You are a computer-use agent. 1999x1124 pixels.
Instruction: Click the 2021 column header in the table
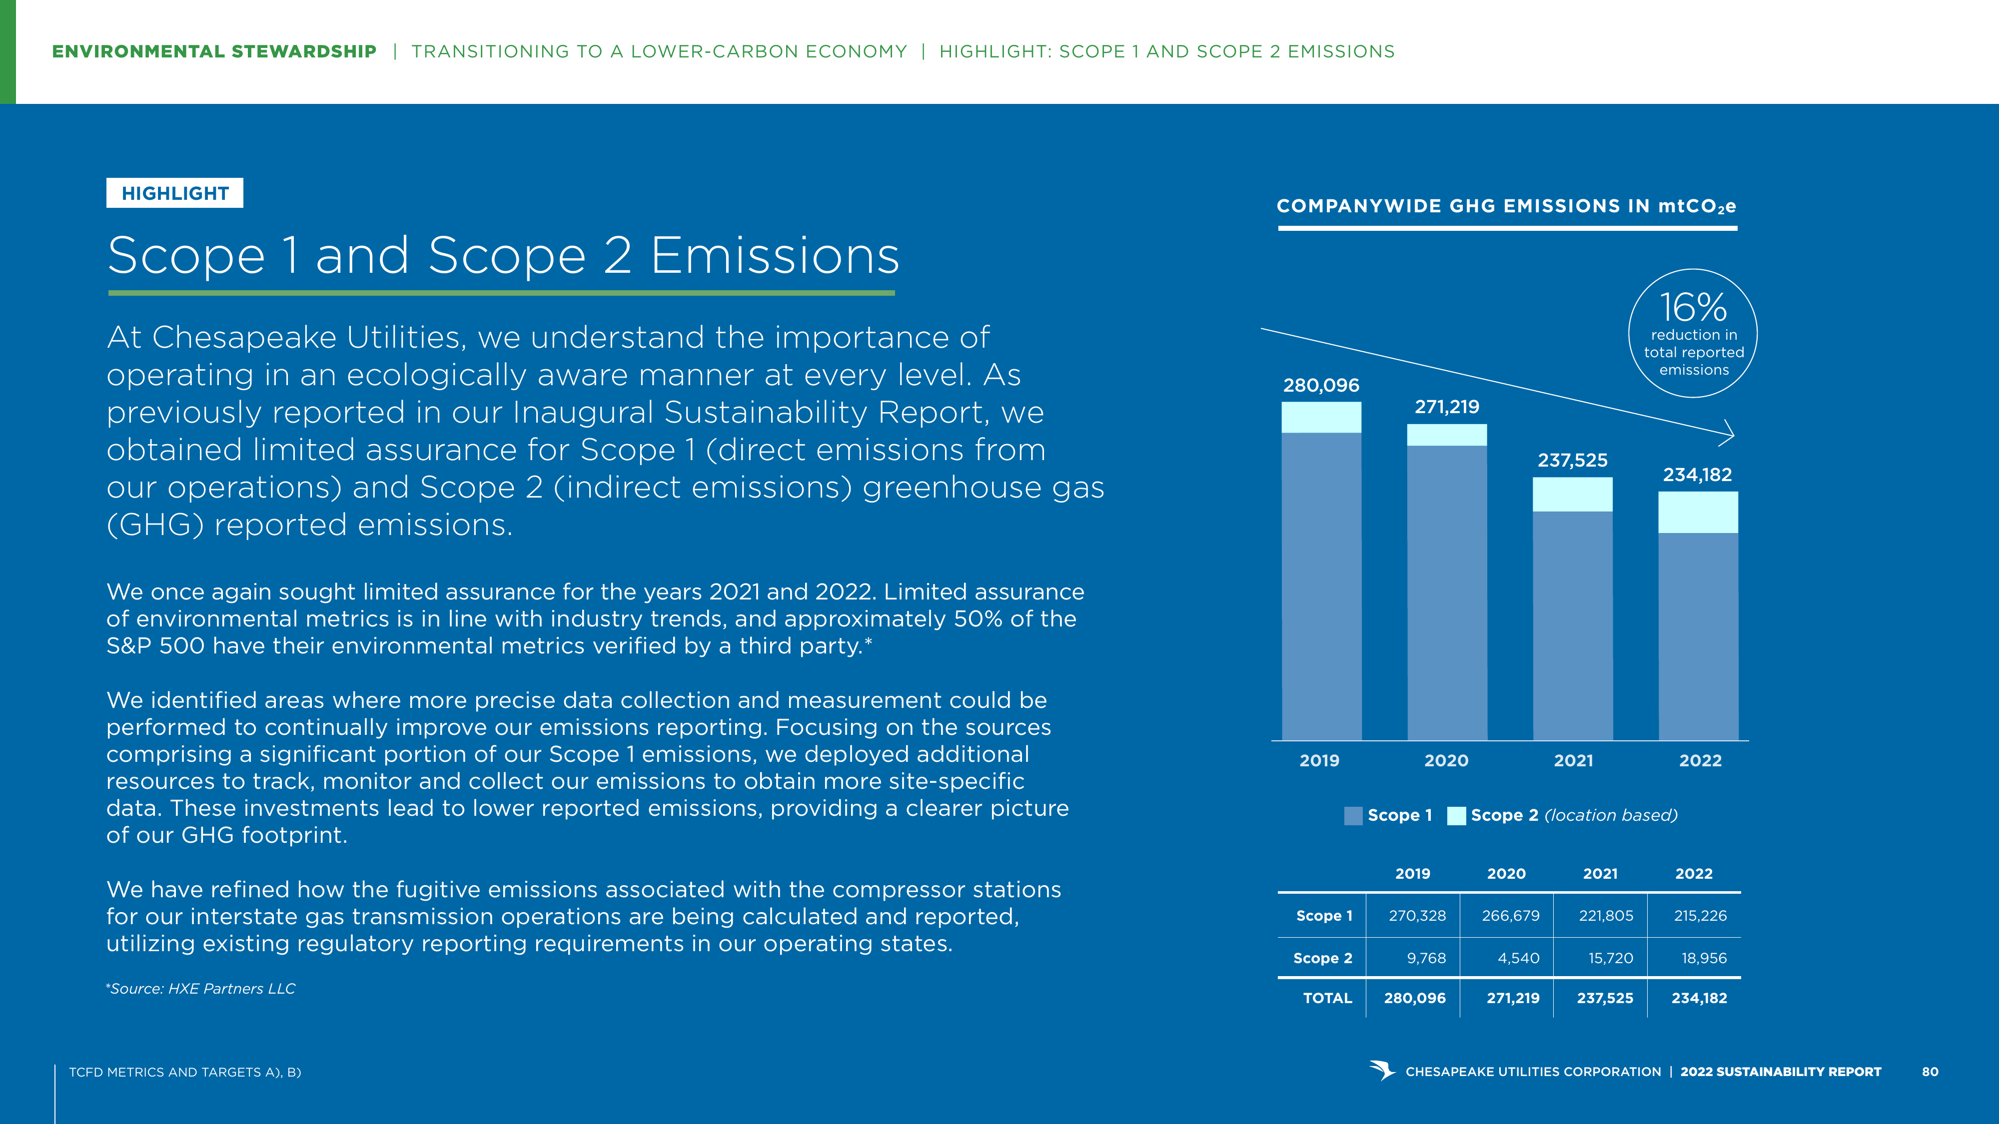[1600, 874]
